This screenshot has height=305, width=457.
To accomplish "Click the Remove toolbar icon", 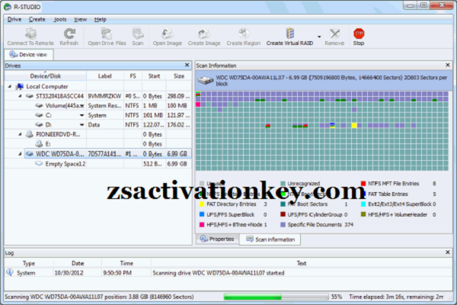I will click(334, 37).
